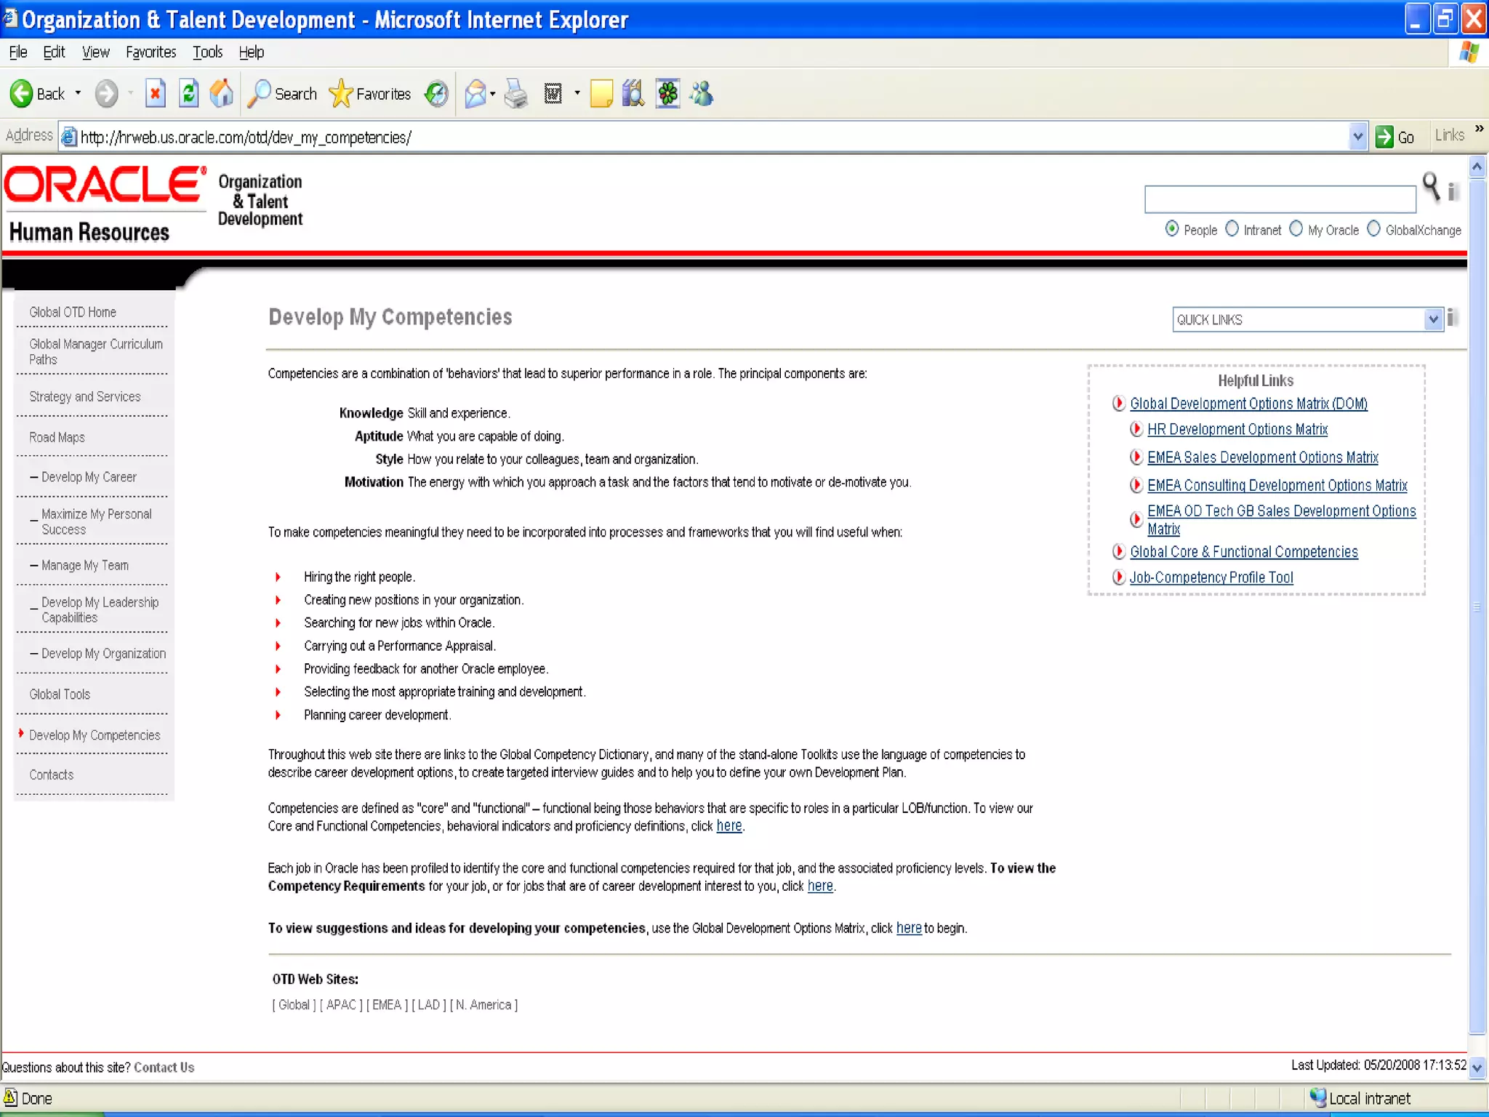Image resolution: width=1489 pixels, height=1117 pixels.
Task: Click the Print toolbar icon
Action: point(516,94)
